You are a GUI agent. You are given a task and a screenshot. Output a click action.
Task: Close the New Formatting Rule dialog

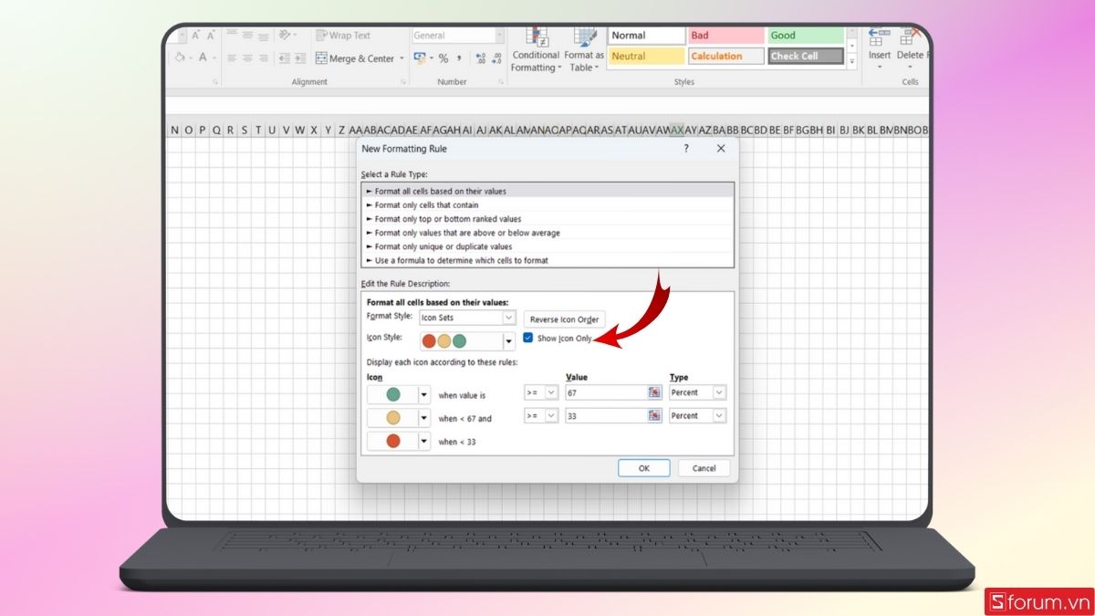pos(721,148)
